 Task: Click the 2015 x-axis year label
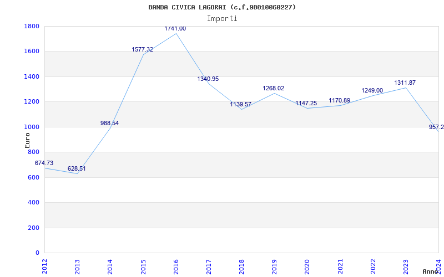(x=143, y=267)
